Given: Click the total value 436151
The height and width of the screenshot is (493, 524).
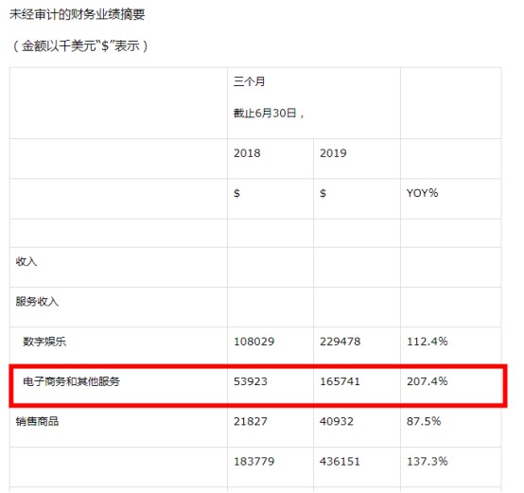Looking at the screenshot, I should pos(341,462).
